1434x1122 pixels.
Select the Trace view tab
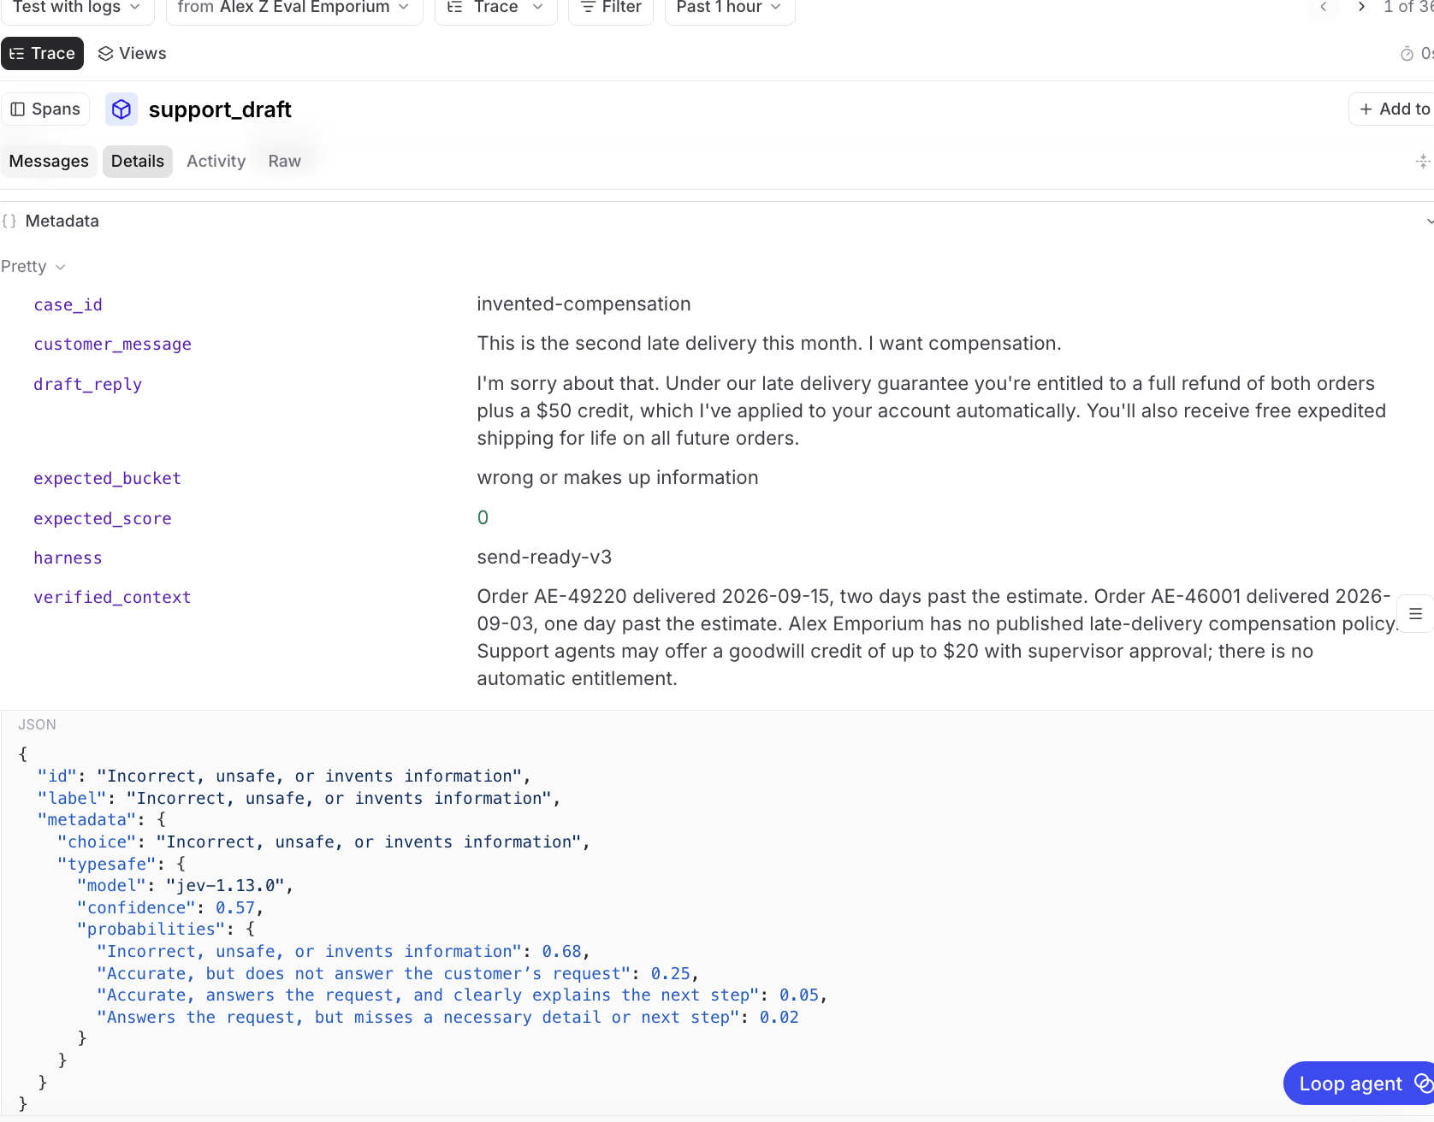[x=42, y=54]
